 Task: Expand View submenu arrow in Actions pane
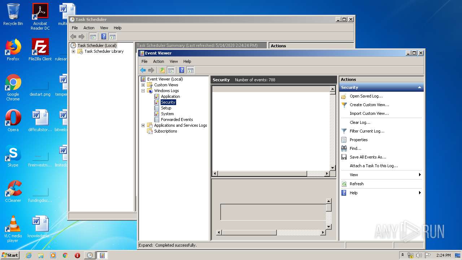click(x=420, y=175)
